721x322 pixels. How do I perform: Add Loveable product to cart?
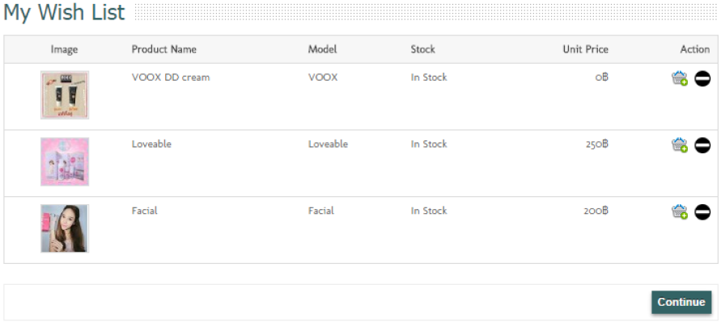pos(679,145)
